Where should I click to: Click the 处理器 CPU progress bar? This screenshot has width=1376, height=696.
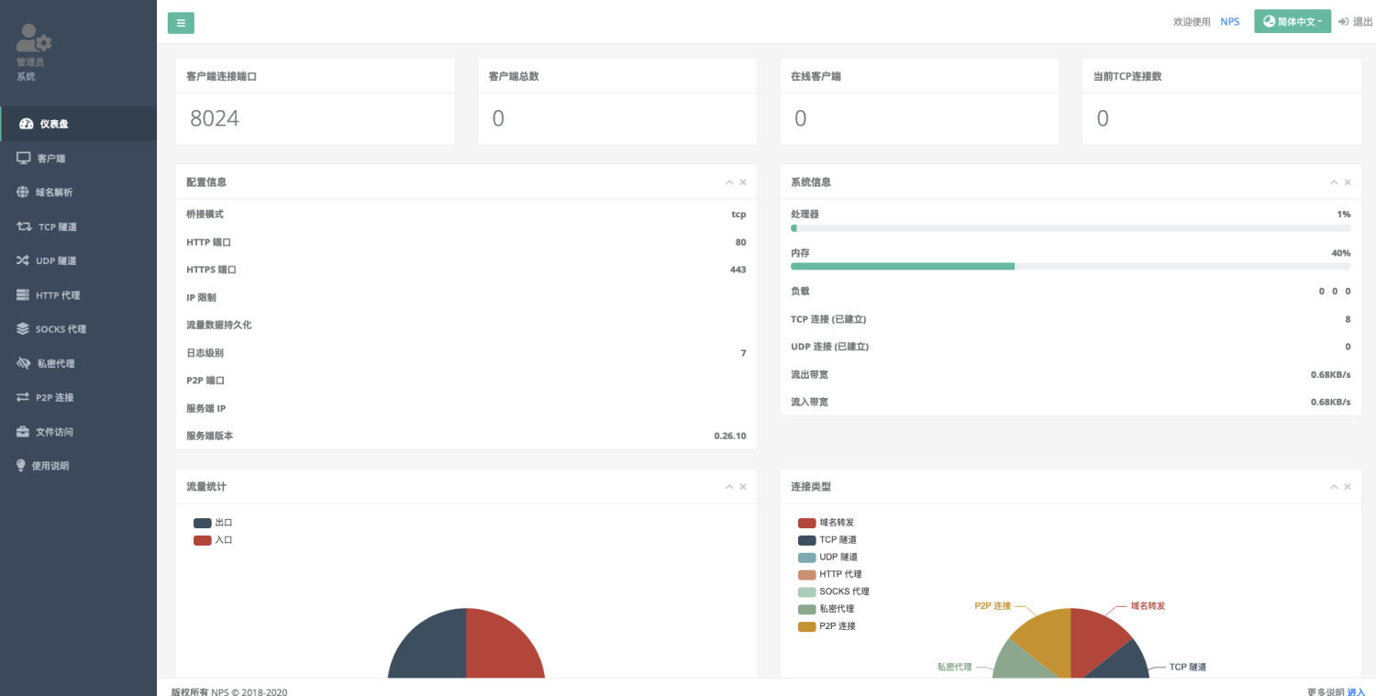[x=1071, y=228]
